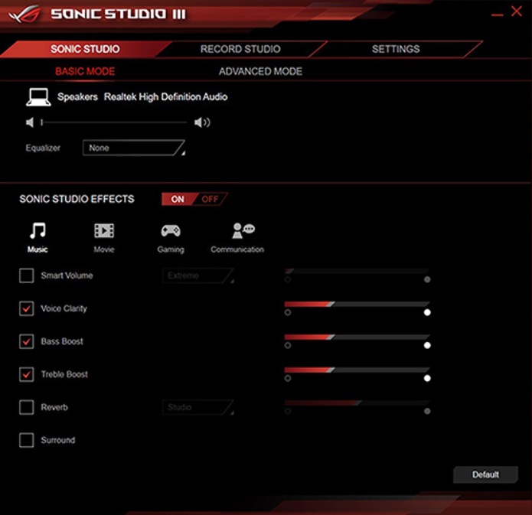Enable the Surround checkbox
The height and width of the screenshot is (515, 532).
click(x=27, y=440)
